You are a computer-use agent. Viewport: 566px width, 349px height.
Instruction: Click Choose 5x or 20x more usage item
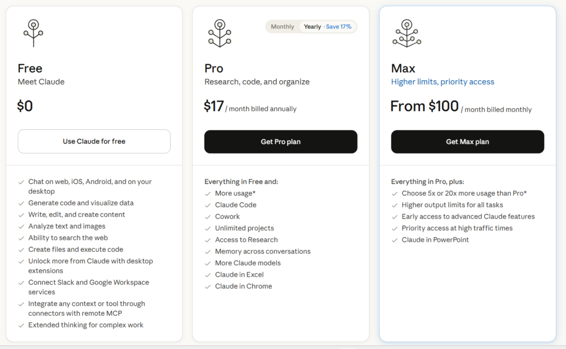pos(464,193)
